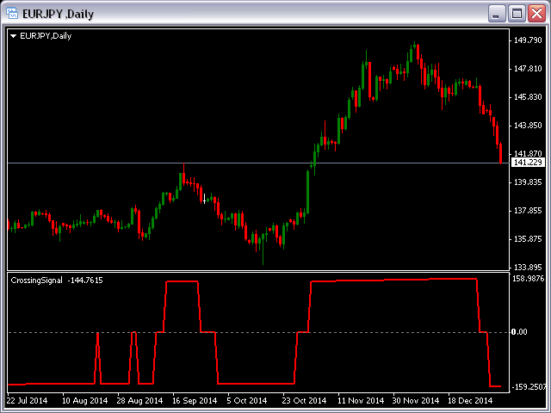Click the 10 Aug 2014 date label
Screen dimensions: 551x413
point(84,400)
